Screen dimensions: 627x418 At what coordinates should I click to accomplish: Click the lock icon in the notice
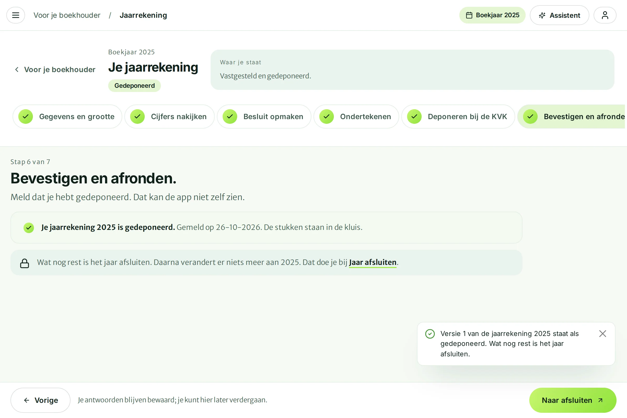[25, 263]
